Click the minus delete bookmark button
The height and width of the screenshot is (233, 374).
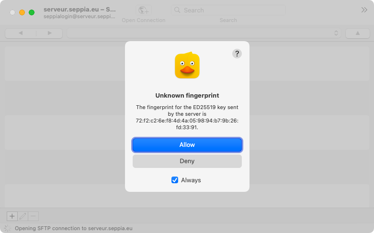(x=33, y=216)
